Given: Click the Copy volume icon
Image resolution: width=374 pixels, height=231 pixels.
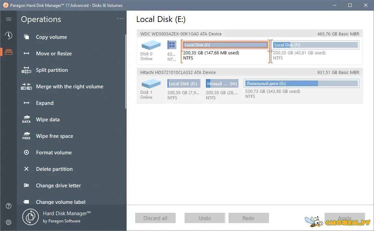Looking at the screenshot, I should pos(26,37).
